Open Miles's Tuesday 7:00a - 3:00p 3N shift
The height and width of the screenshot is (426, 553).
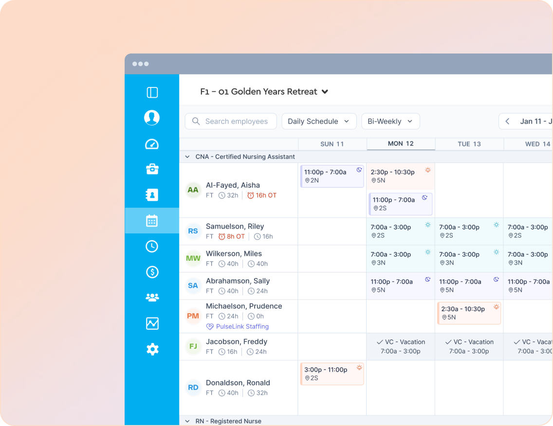(469, 259)
